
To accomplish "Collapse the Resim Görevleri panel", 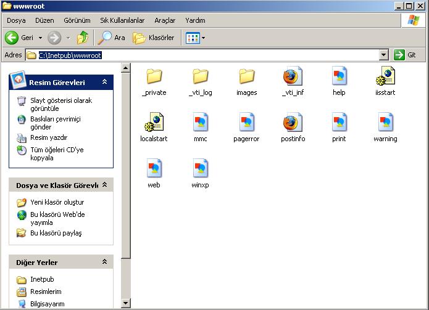I will pos(104,82).
